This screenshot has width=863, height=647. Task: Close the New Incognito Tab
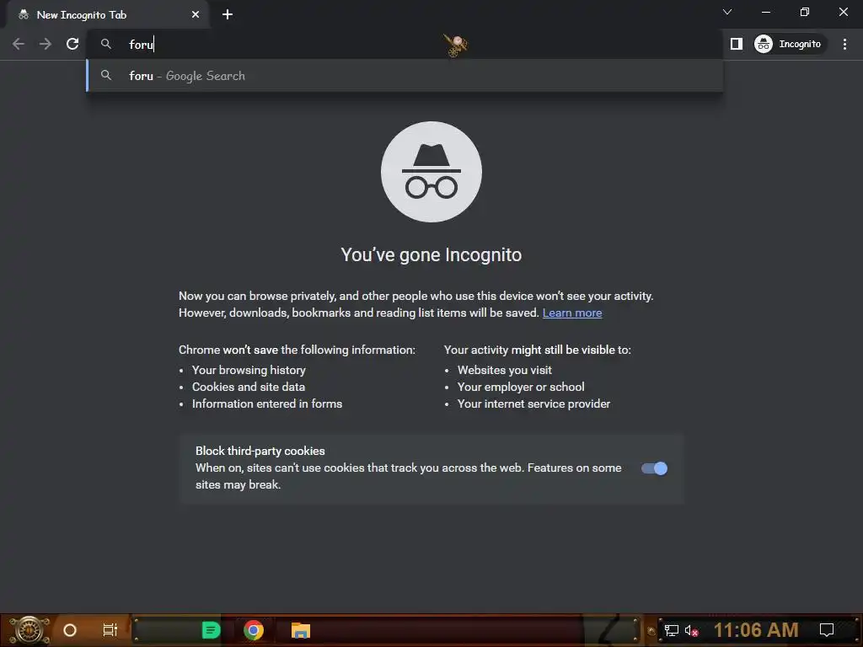coord(196,14)
